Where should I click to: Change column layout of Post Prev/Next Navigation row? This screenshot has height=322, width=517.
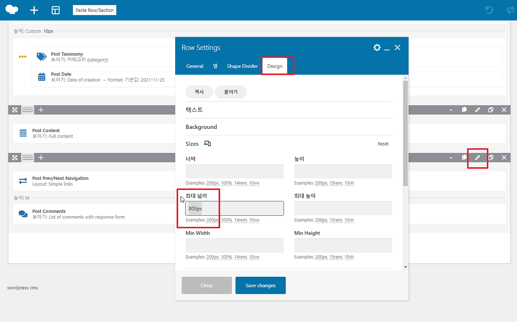click(x=27, y=158)
